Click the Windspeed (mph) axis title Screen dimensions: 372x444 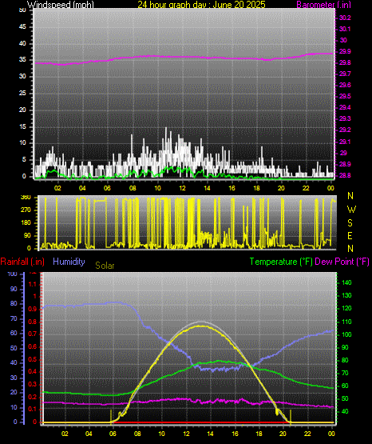coord(60,4)
